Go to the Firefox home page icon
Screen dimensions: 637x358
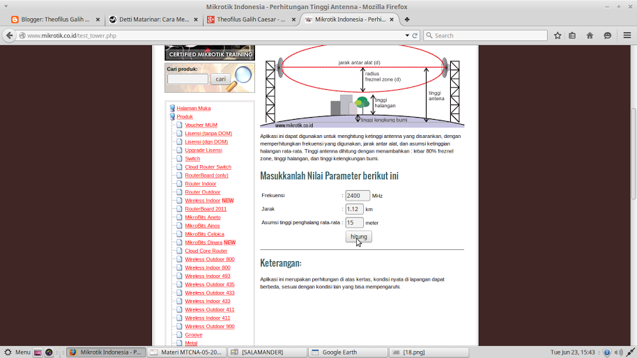[590, 36]
